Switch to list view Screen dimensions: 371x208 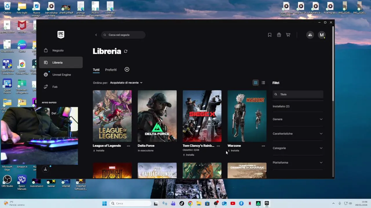263,83
